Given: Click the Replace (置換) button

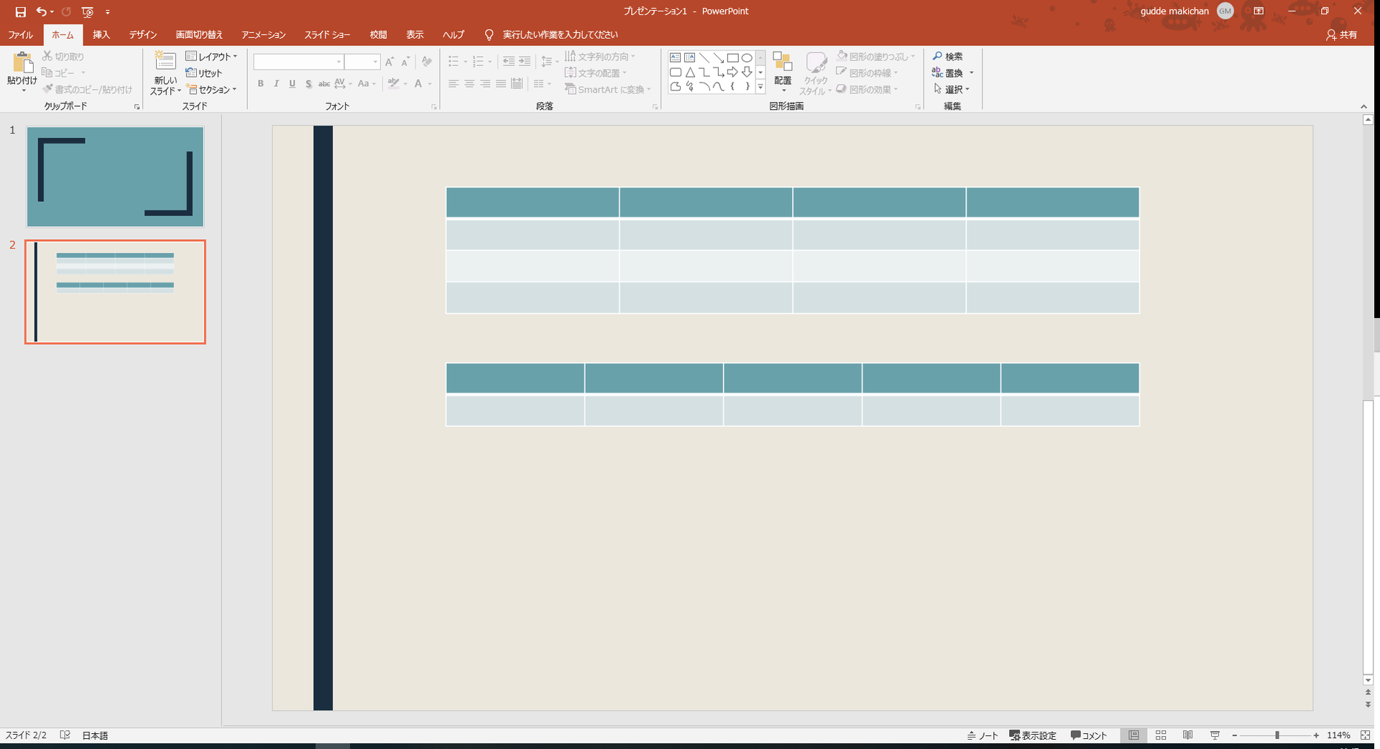Looking at the screenshot, I should point(947,73).
